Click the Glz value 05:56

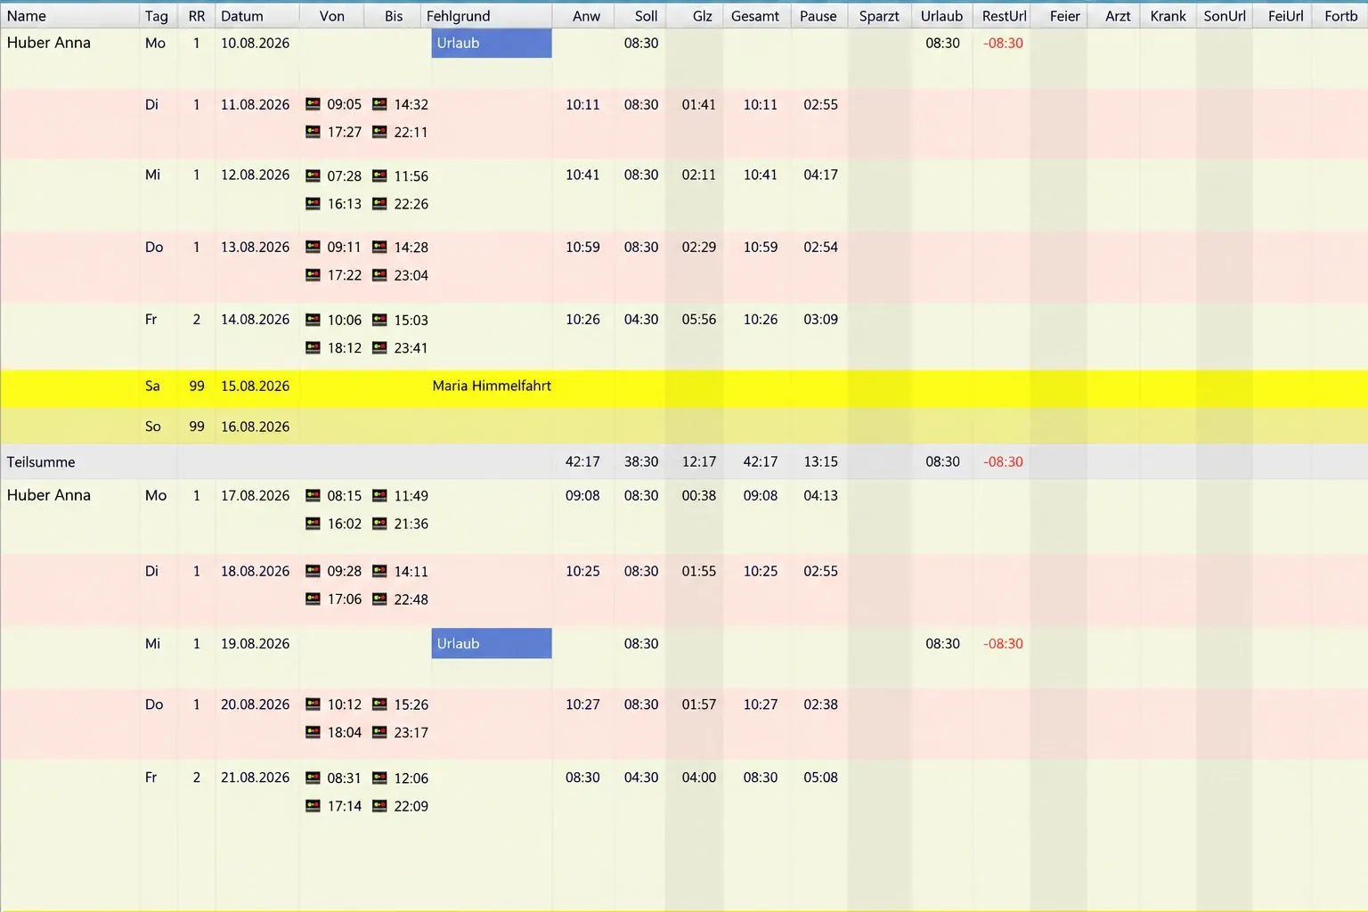[x=699, y=319]
